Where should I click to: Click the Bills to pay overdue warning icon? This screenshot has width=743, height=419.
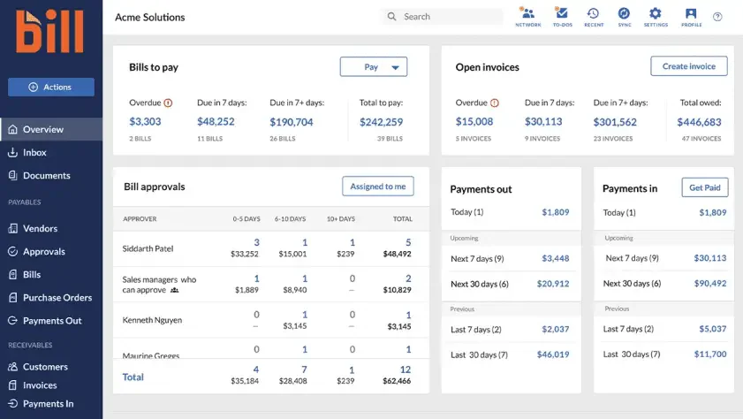(168, 103)
